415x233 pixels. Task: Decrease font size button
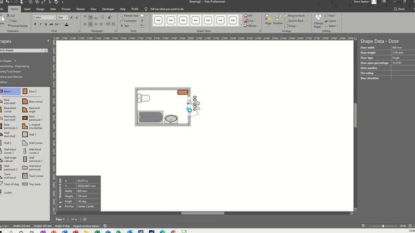pos(77,17)
